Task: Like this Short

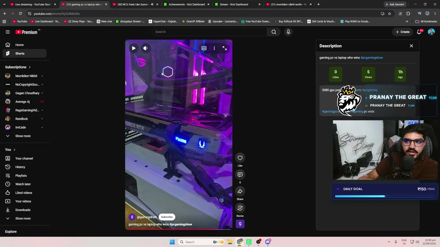Action: pos(240,158)
